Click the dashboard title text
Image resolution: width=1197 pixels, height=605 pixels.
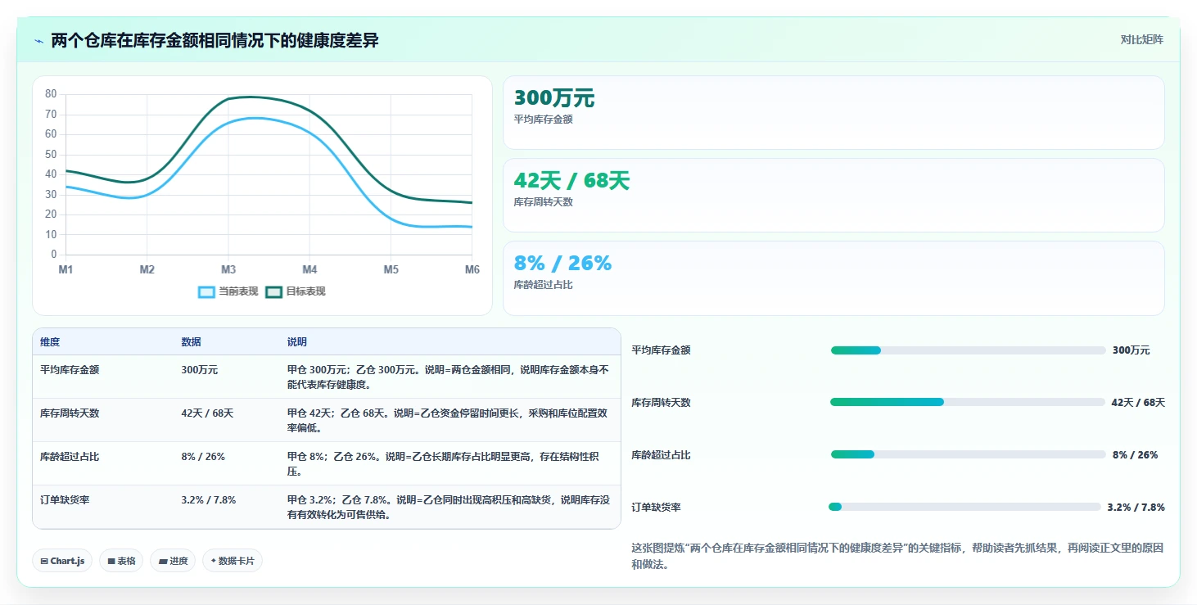(x=215, y=41)
